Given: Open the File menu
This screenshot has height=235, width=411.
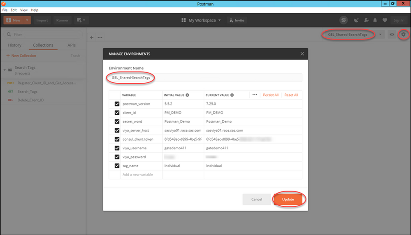Looking at the screenshot, I should click(x=5, y=10).
